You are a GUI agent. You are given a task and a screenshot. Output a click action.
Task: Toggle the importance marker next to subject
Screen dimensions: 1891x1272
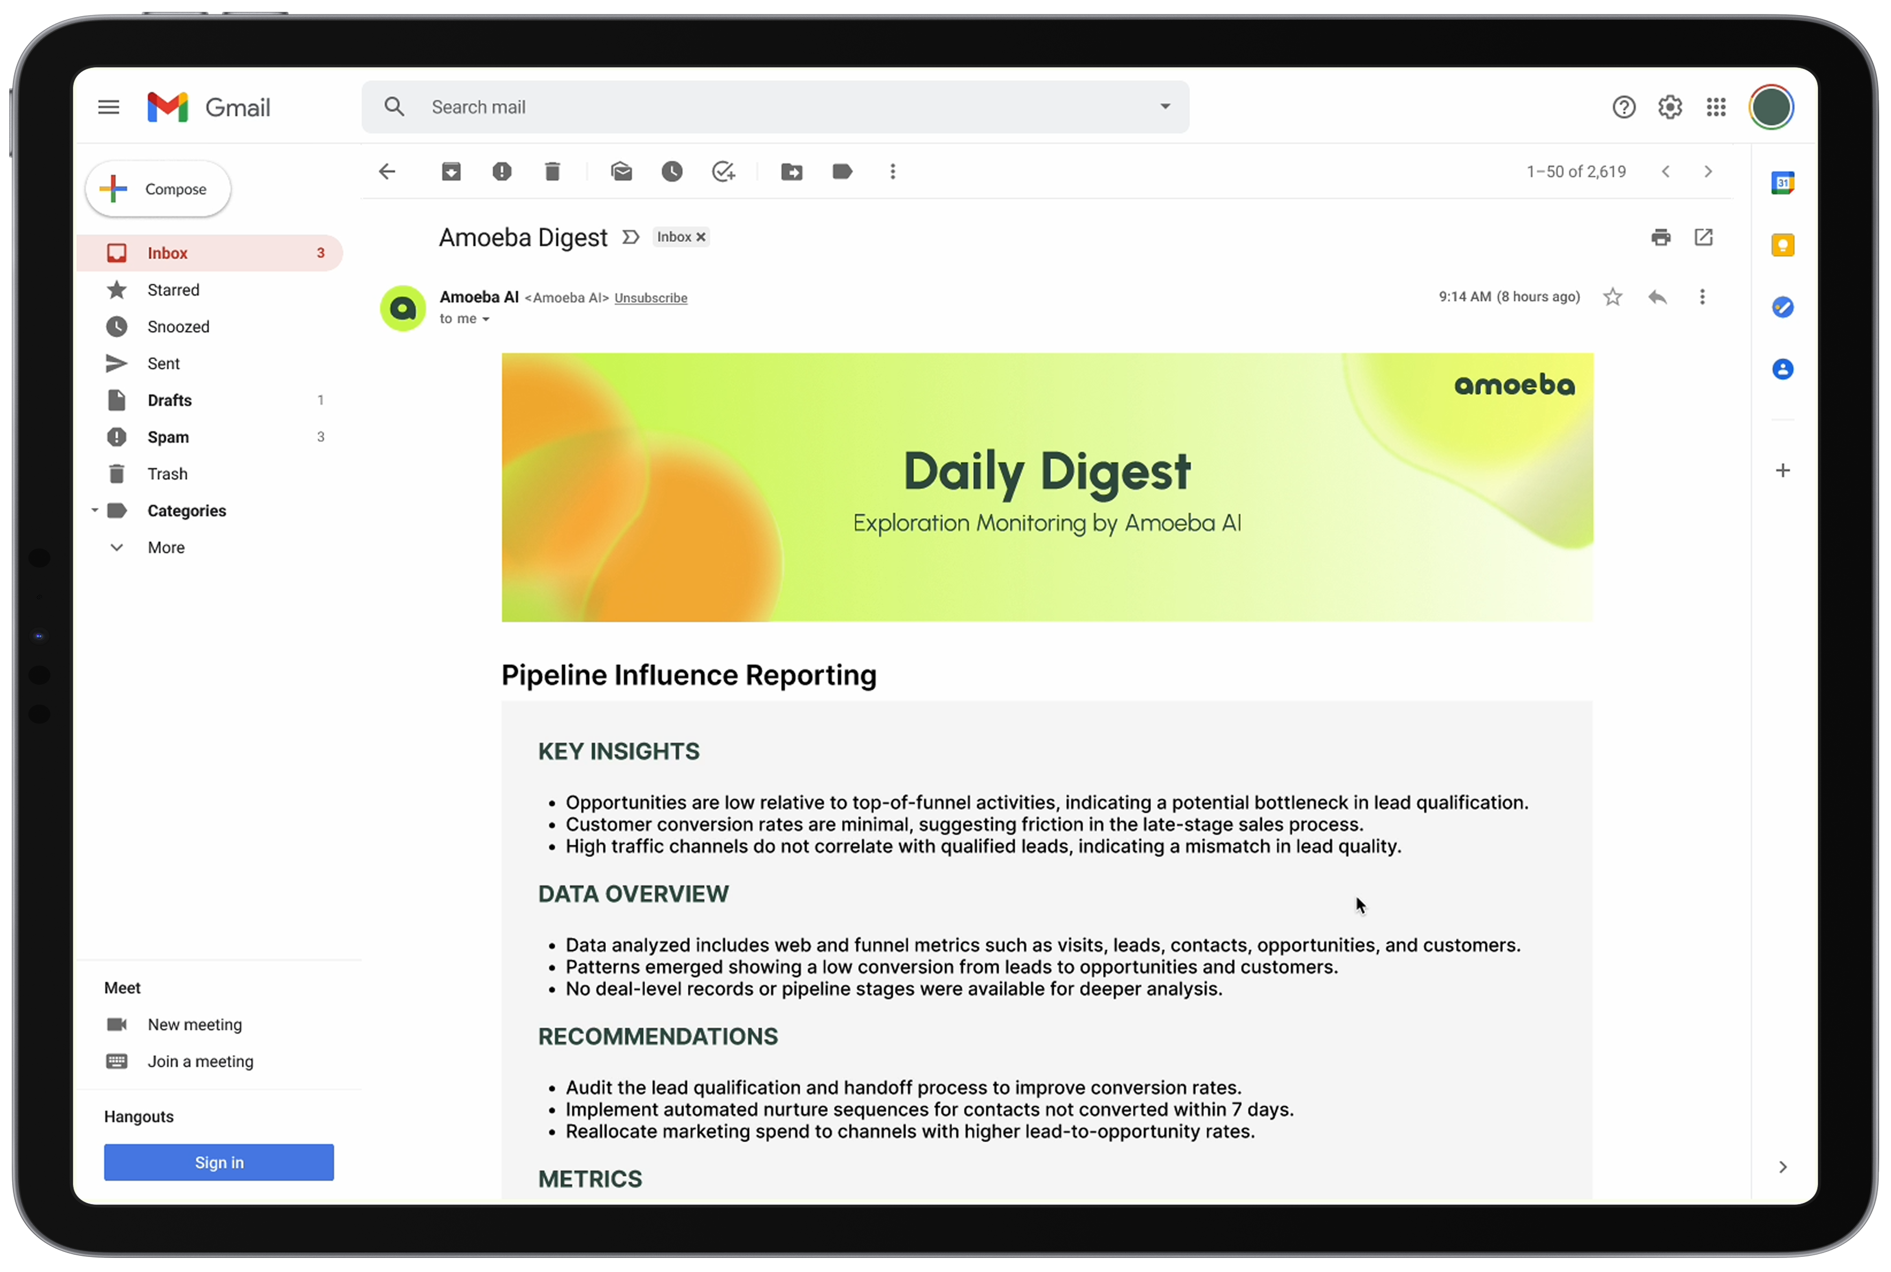[x=630, y=237]
